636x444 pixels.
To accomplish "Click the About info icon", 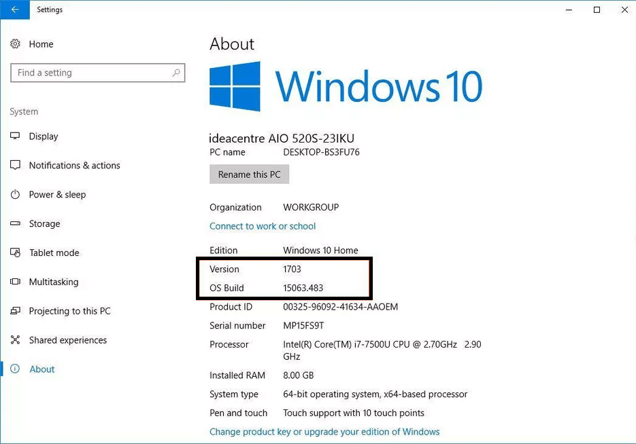I will (x=15, y=369).
